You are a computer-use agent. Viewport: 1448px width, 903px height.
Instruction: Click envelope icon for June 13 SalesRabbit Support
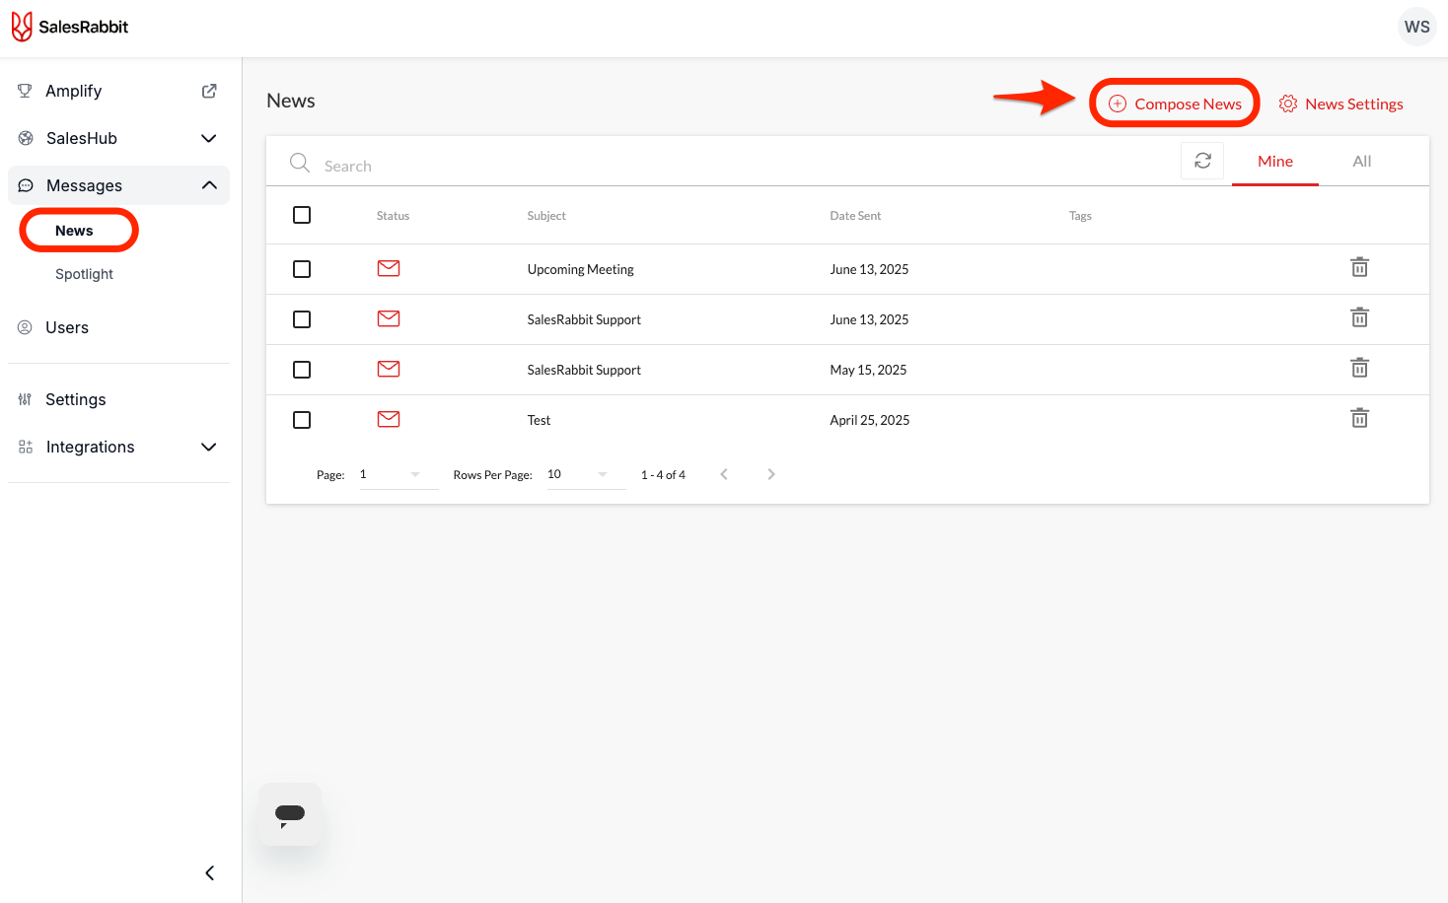pos(389,318)
